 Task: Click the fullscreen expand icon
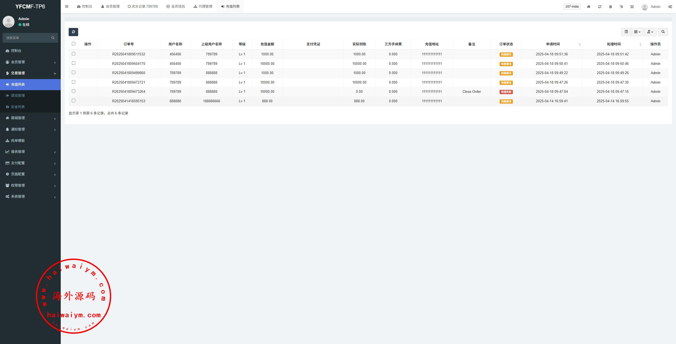[632, 7]
